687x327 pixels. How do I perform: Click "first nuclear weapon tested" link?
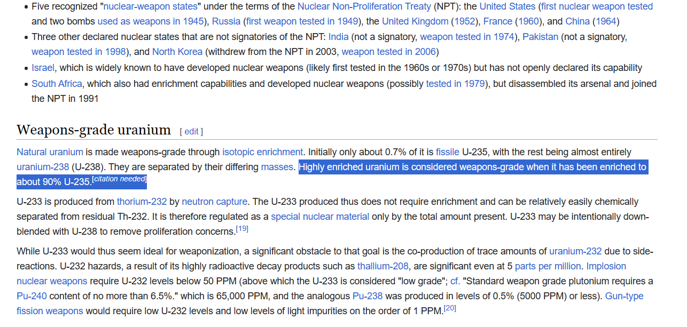(x=597, y=6)
